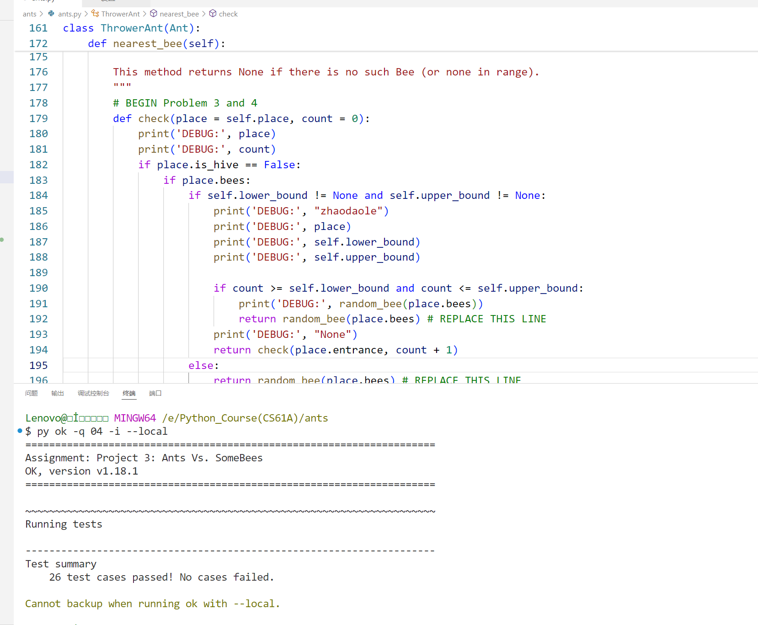
Task: Open the 端口 (Ports) panel tab
Action: [x=155, y=393]
